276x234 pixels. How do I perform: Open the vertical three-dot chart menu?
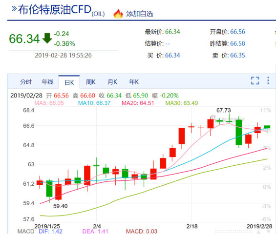pos(268,80)
